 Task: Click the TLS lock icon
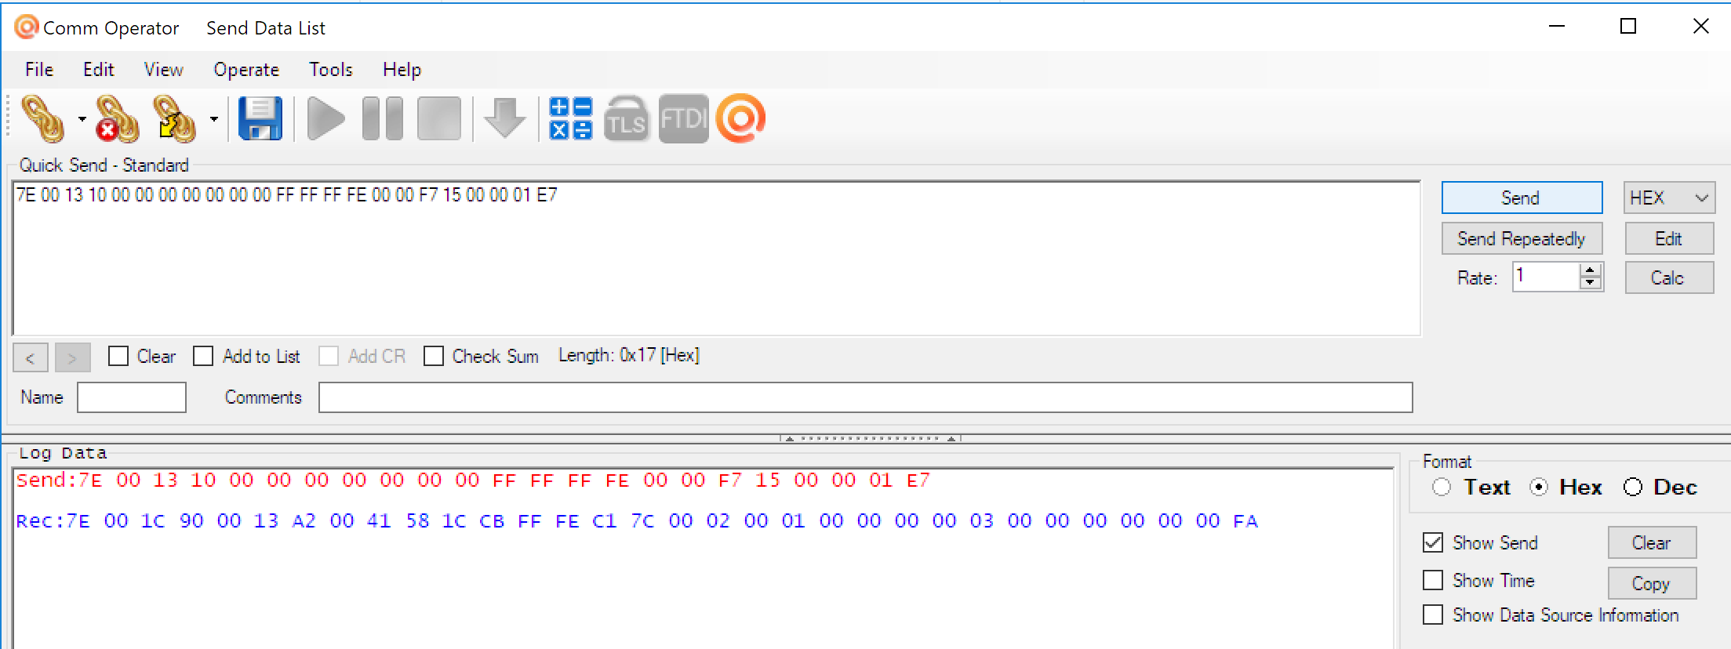pos(626,119)
